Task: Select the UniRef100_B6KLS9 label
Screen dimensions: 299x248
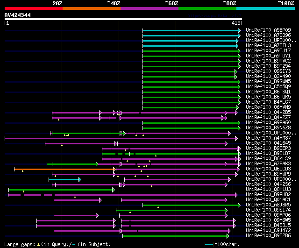Action: coord(268,159)
